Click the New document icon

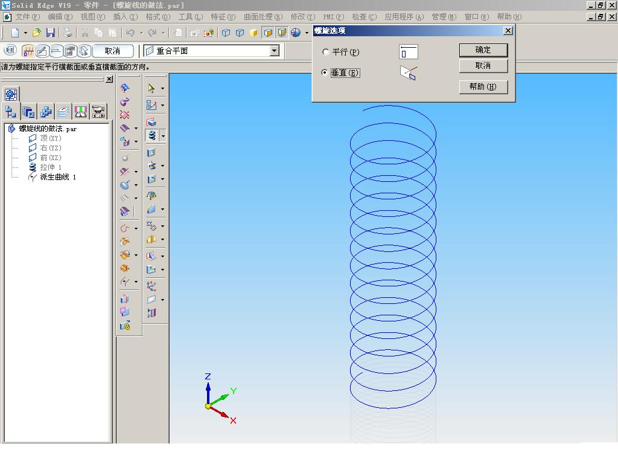(14, 33)
